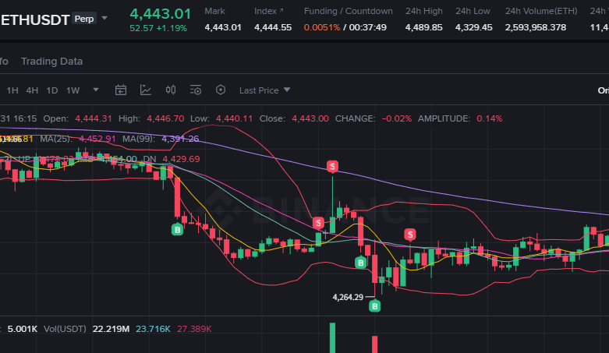Click the leftmost green B buy marker
Screen dimensions: 609x353
[x=178, y=230]
